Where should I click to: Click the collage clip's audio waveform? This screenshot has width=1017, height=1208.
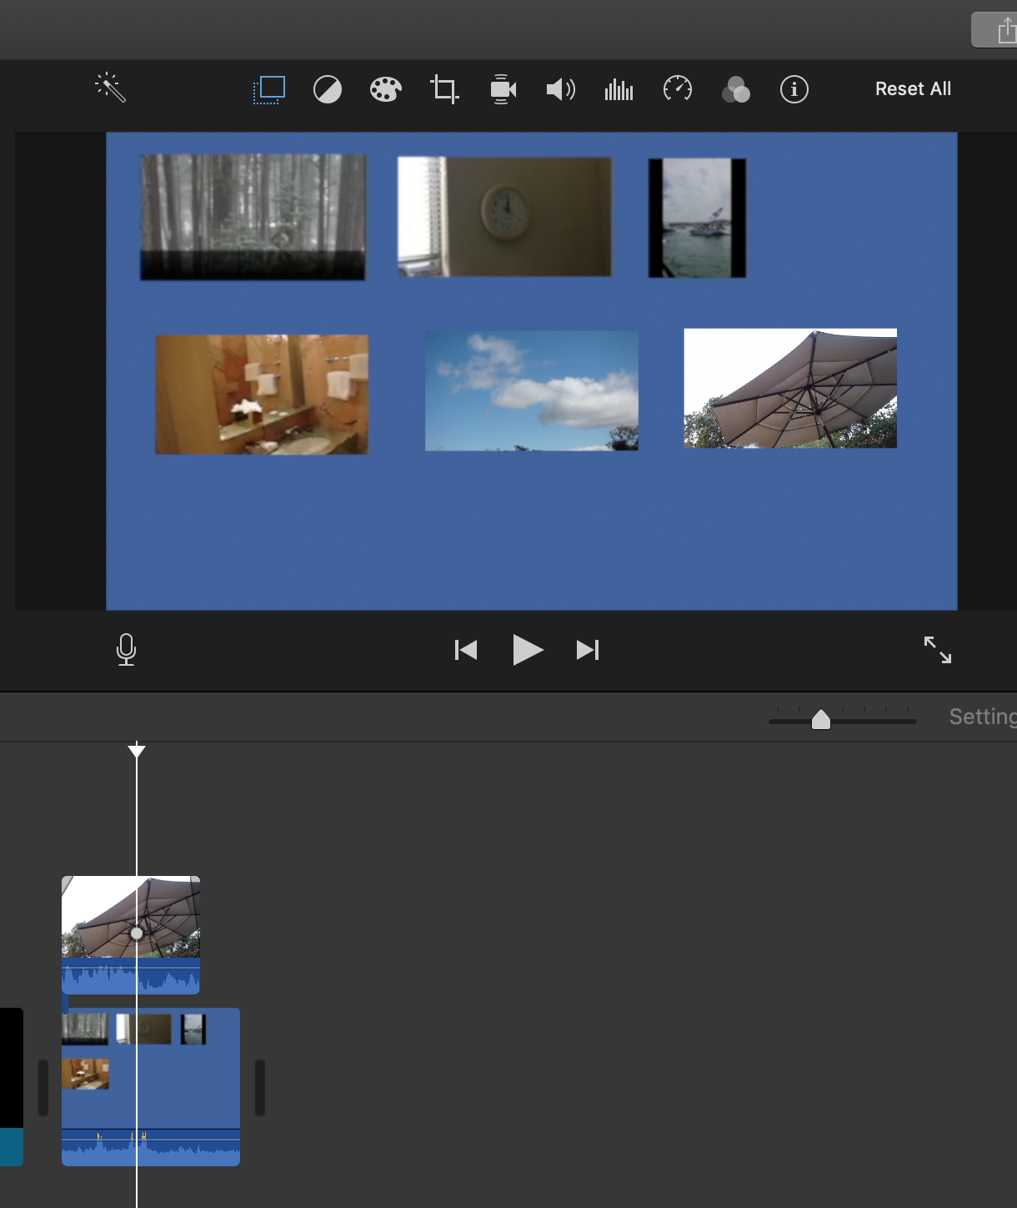(151, 1148)
